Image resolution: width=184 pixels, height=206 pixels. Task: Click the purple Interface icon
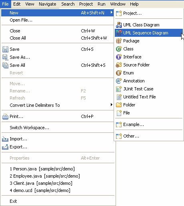[x=119, y=57]
